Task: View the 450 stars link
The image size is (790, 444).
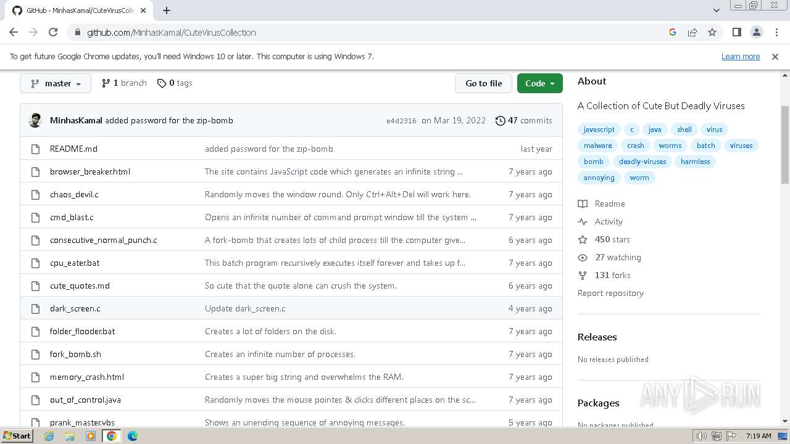Action: pyautogui.click(x=604, y=239)
